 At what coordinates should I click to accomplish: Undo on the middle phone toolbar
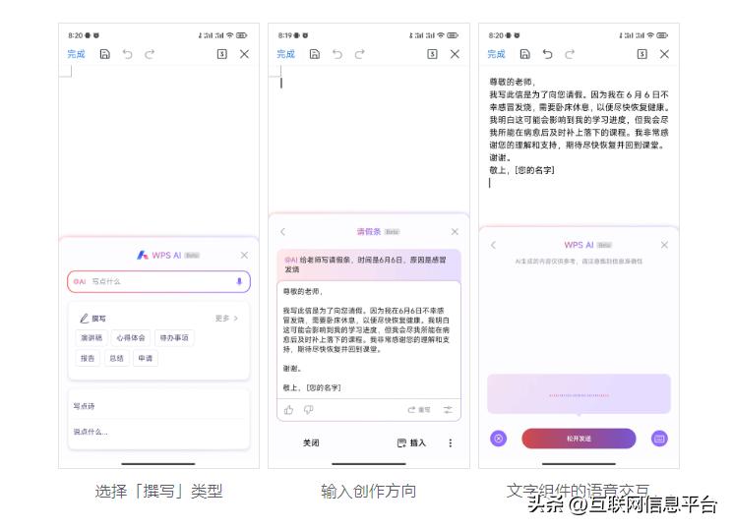point(337,54)
